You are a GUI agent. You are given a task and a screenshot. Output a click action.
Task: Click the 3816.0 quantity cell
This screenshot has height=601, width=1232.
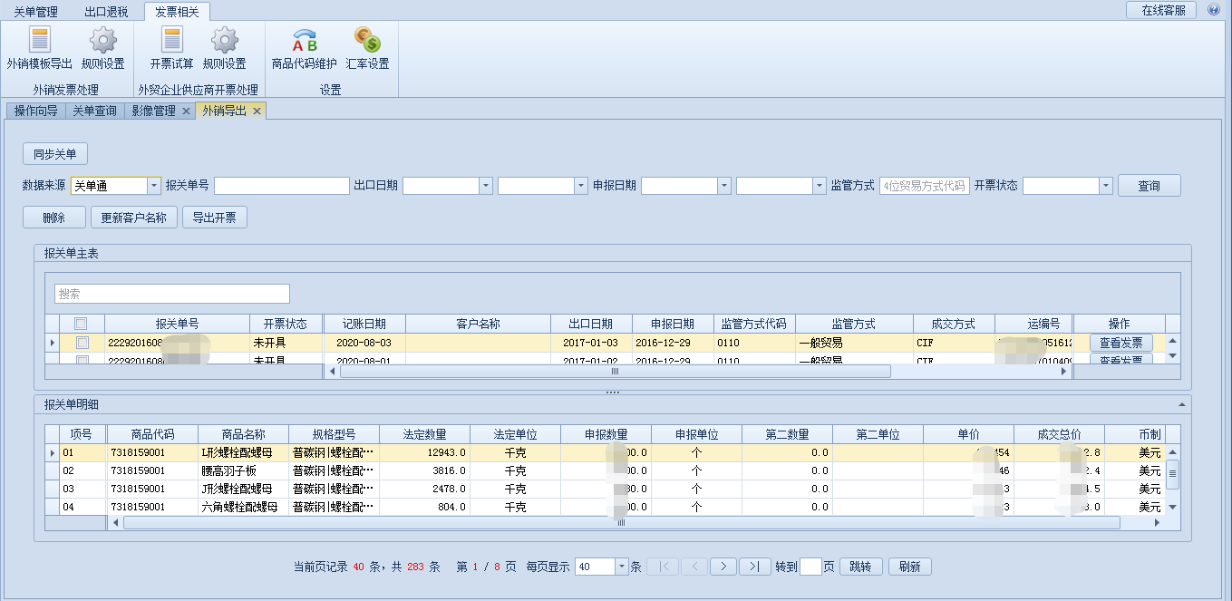pyautogui.click(x=424, y=470)
